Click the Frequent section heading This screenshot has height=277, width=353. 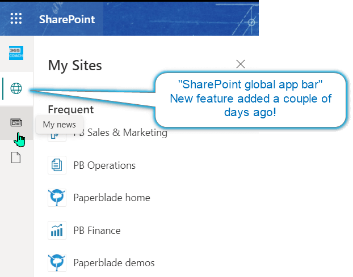(x=71, y=109)
